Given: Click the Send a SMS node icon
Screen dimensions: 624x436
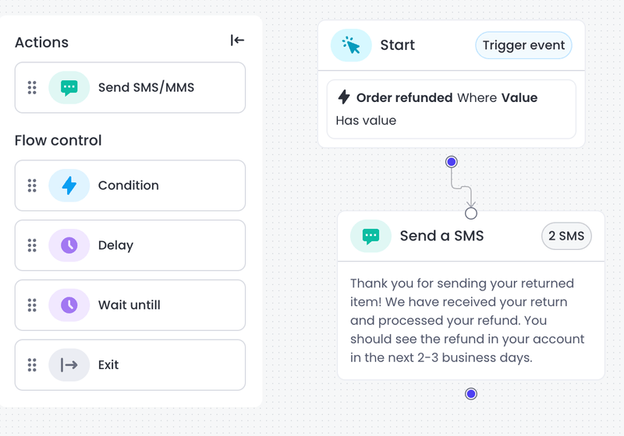Looking at the screenshot, I should (370, 236).
